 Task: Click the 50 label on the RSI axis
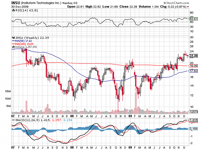(x=192, y=22)
